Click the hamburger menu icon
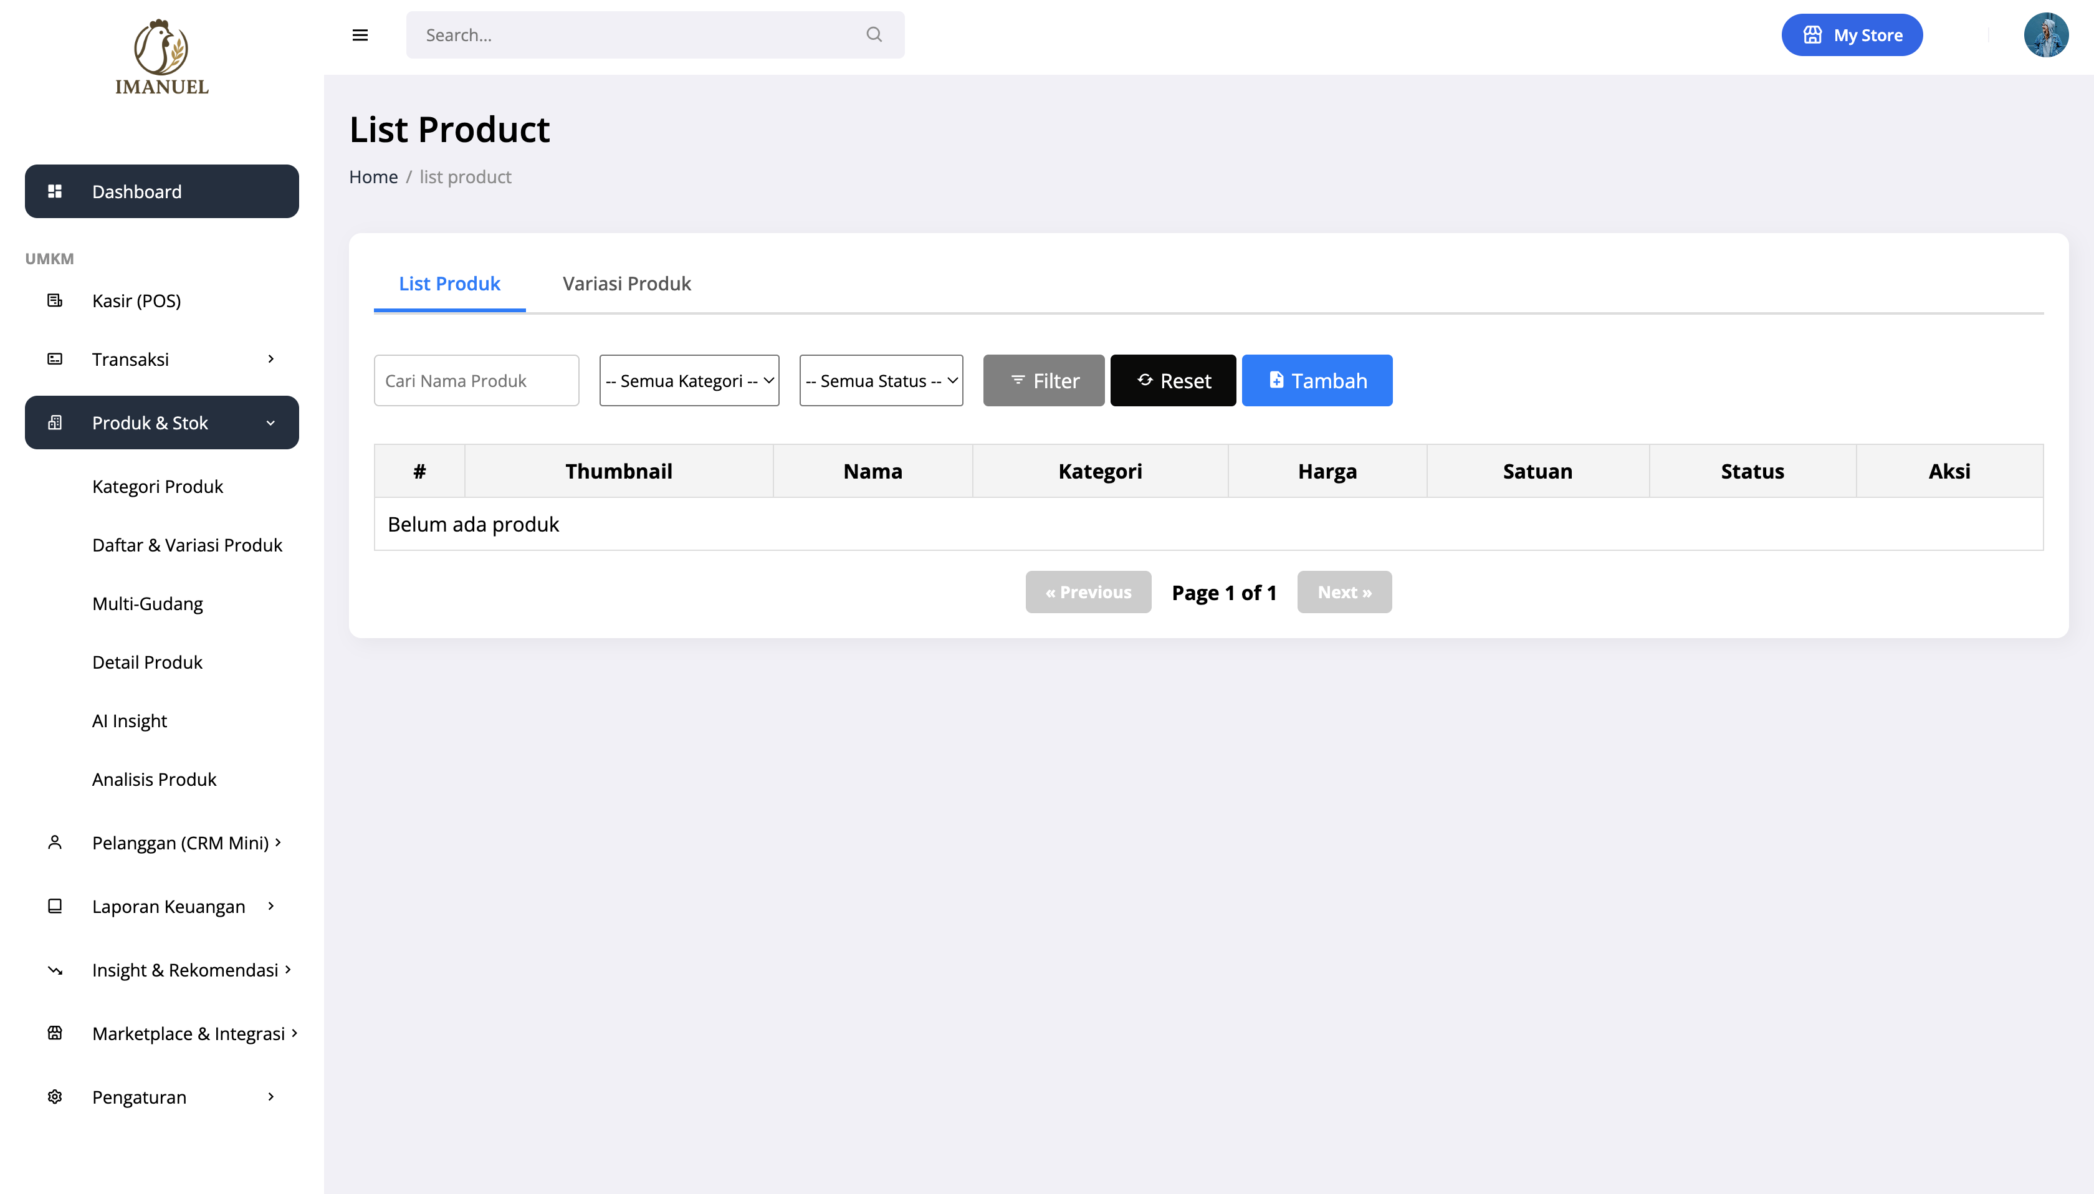This screenshot has width=2094, height=1194. (359, 36)
